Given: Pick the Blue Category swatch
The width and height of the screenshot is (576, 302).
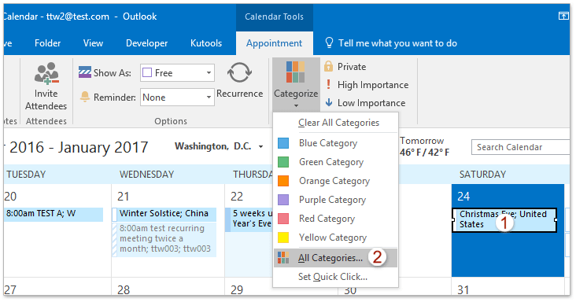Looking at the screenshot, I should 283,143.
